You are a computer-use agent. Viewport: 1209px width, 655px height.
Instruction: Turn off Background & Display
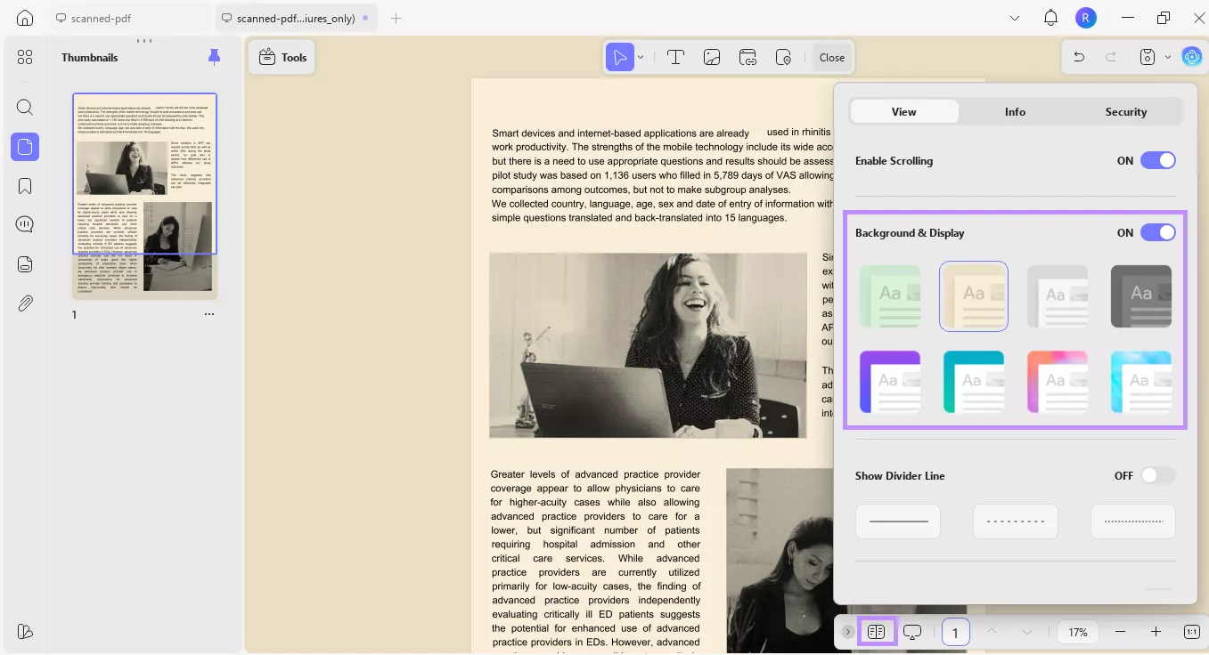(x=1158, y=232)
